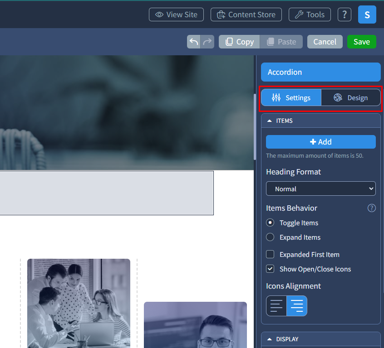
Task: Open the Content Store
Action: [x=246, y=14]
